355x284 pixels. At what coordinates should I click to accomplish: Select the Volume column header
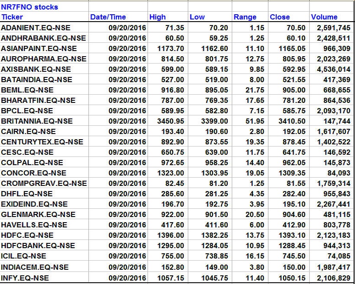[x=324, y=17]
